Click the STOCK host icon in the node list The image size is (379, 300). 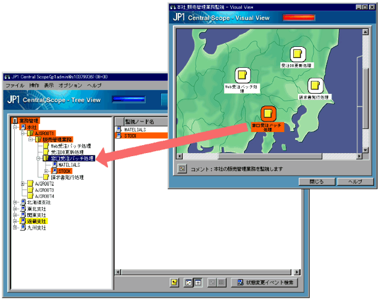[x=119, y=136]
